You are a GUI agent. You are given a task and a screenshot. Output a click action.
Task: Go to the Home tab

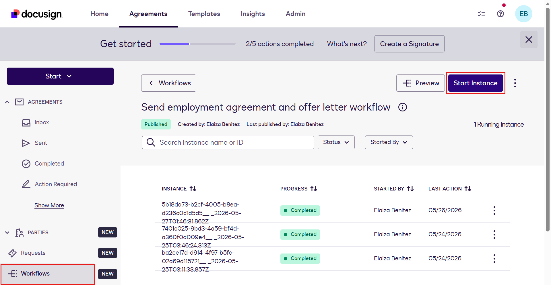pos(99,14)
